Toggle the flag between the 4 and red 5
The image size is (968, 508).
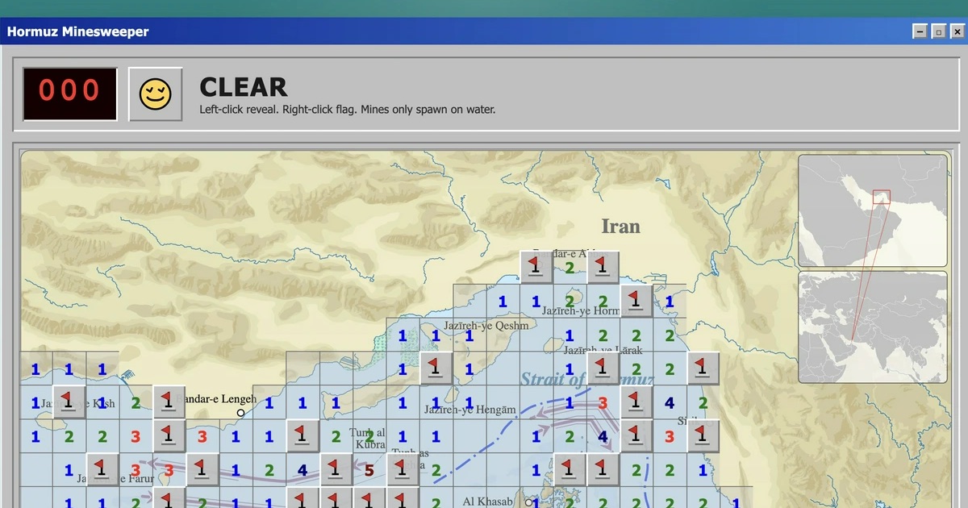point(334,468)
